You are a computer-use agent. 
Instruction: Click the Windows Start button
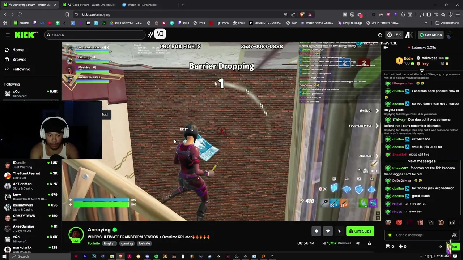(x=5, y=256)
